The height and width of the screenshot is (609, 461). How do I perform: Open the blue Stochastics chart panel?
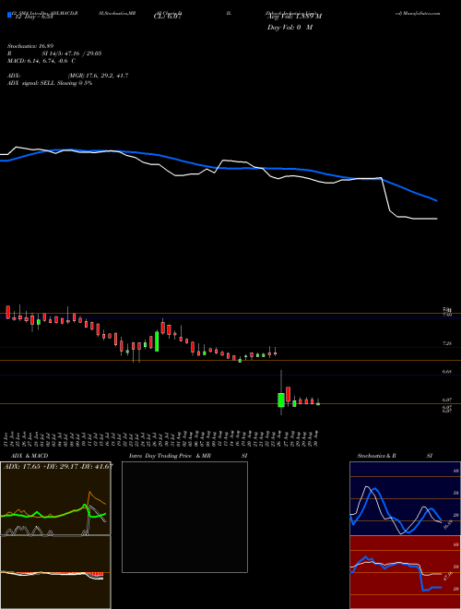pos(405,498)
